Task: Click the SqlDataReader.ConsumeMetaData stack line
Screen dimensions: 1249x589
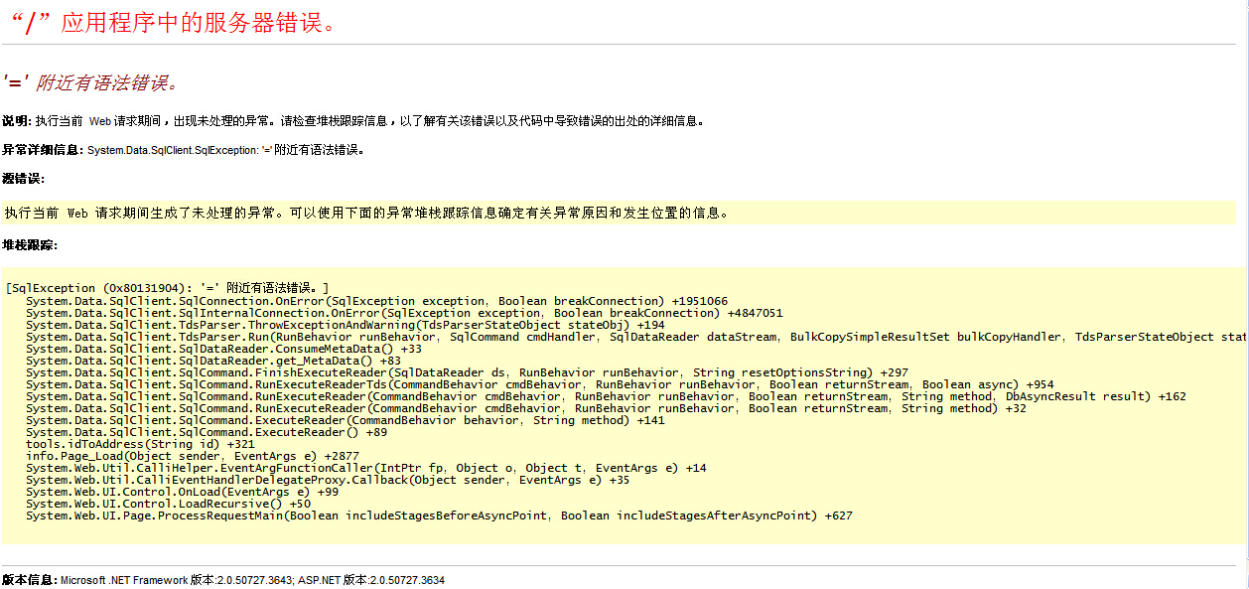Action: point(223,349)
